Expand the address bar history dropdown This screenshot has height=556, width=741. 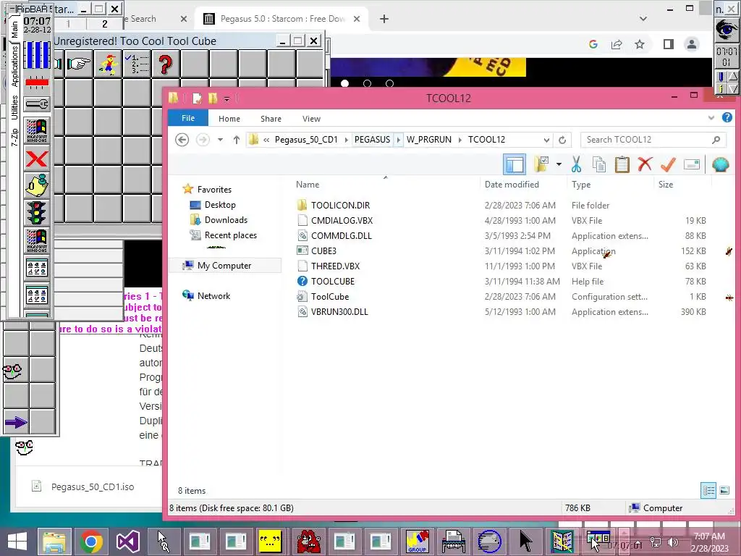[x=546, y=140]
